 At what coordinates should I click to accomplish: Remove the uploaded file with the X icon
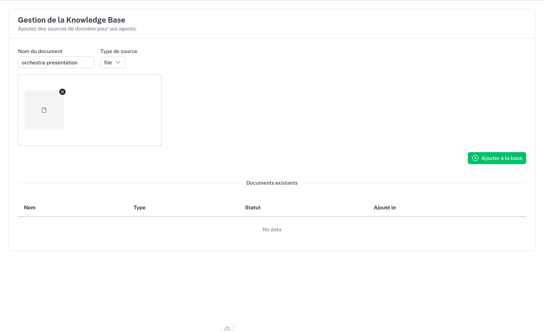[62, 92]
